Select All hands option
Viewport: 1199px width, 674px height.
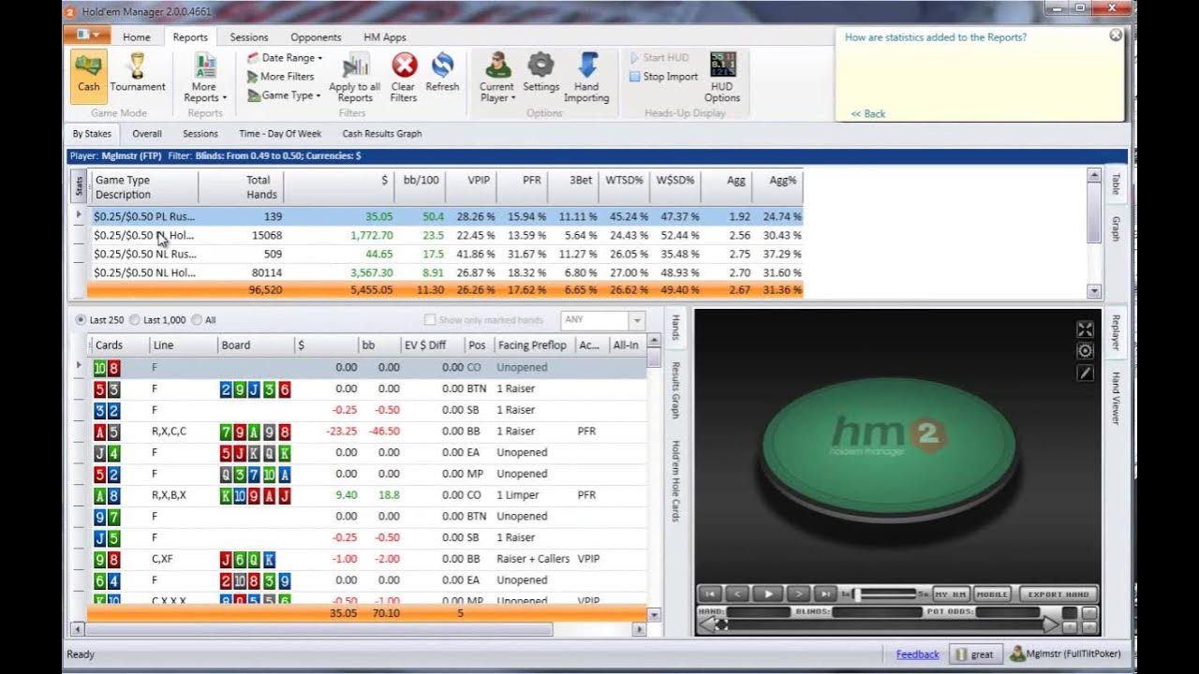point(203,320)
